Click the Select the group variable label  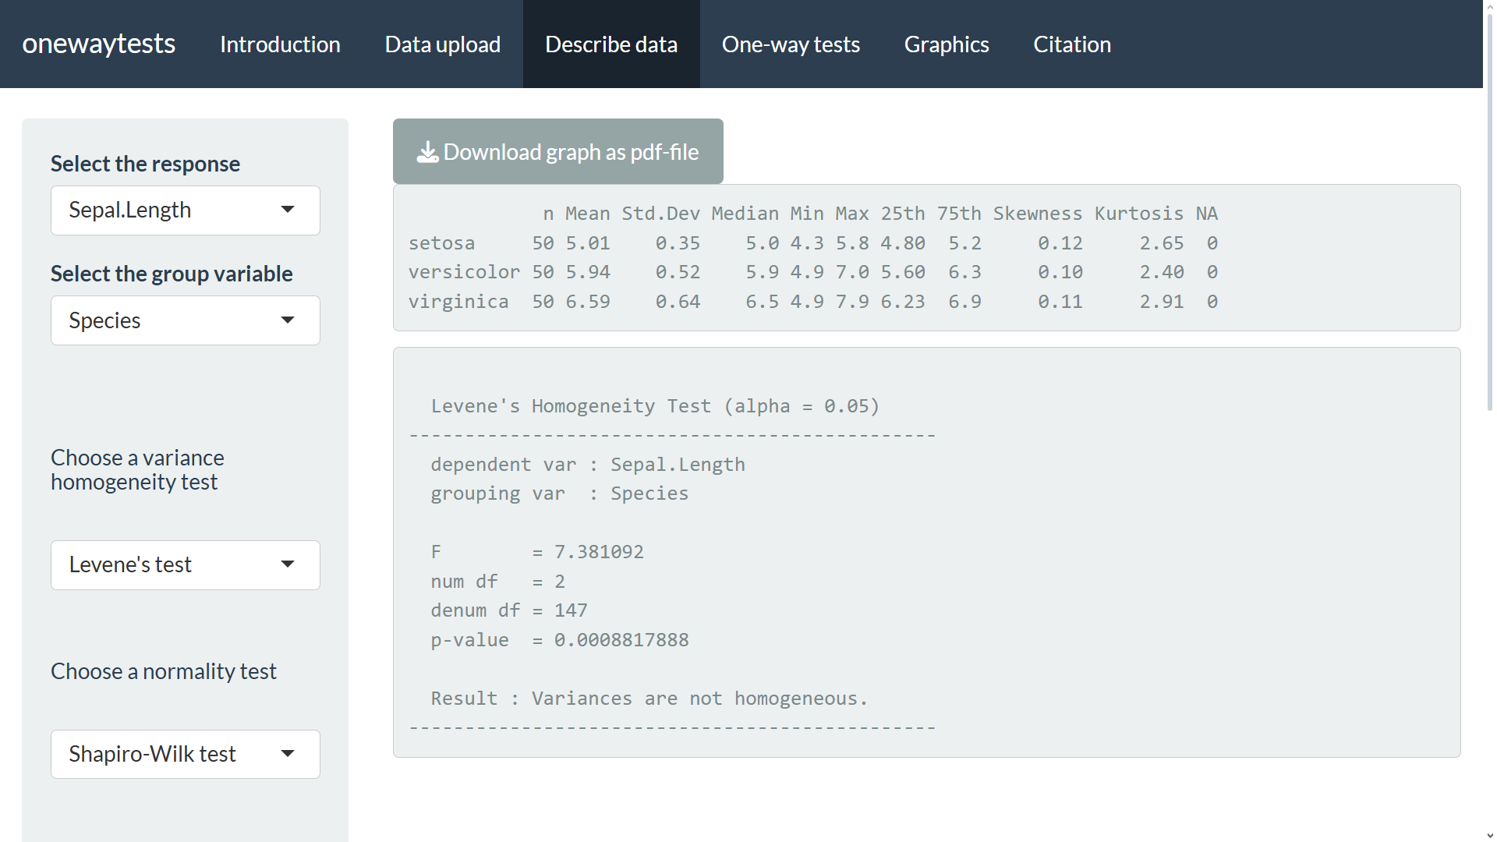172,274
